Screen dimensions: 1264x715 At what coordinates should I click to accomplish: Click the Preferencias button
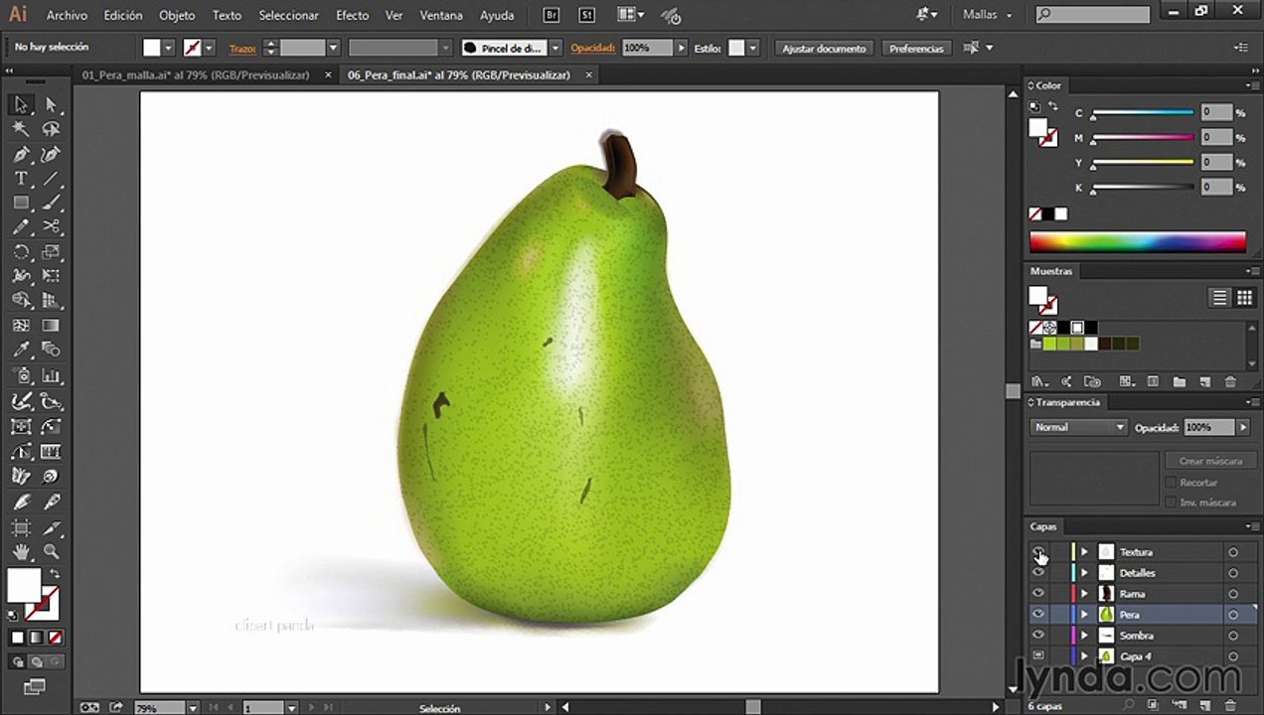[x=916, y=48]
